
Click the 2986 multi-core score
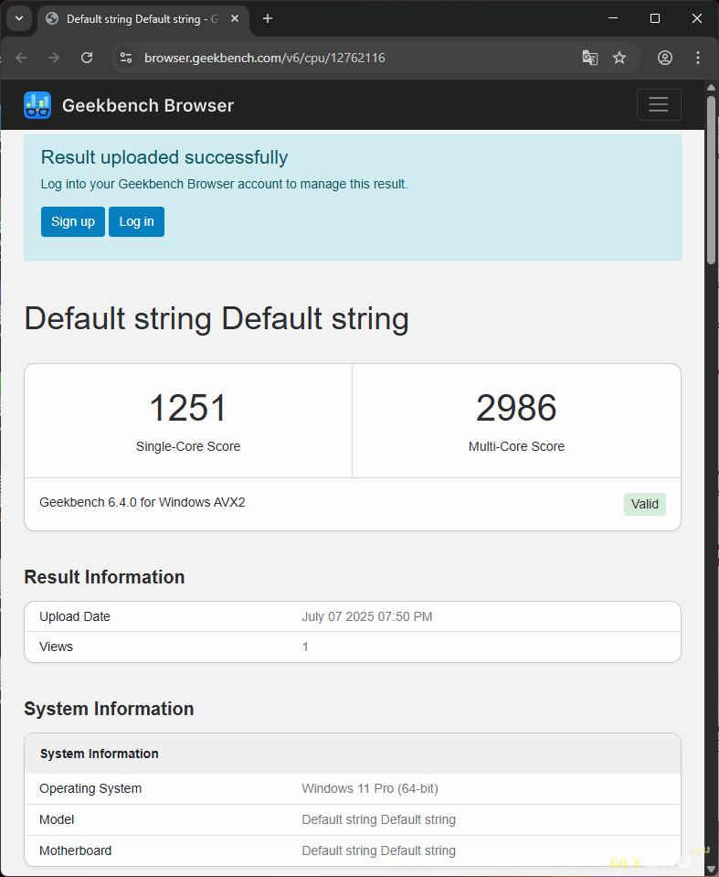pyautogui.click(x=516, y=408)
